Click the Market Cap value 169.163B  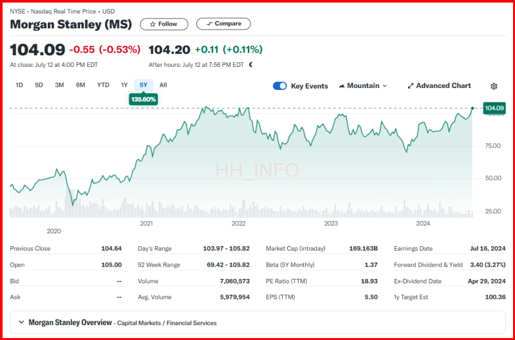tap(363, 249)
